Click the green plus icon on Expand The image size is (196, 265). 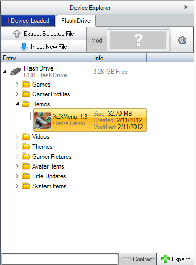tap(165, 259)
